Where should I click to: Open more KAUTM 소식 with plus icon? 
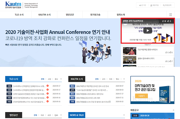pyautogui.click(x=124, y=79)
